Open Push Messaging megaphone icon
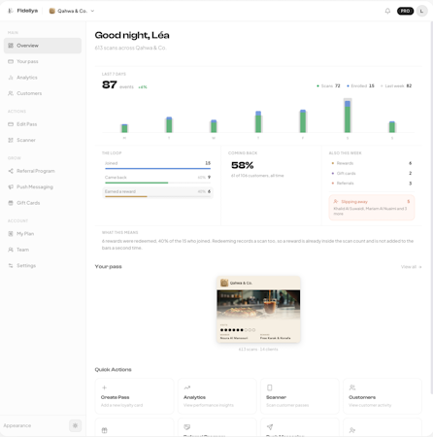The width and height of the screenshot is (433, 437). tap(11, 186)
